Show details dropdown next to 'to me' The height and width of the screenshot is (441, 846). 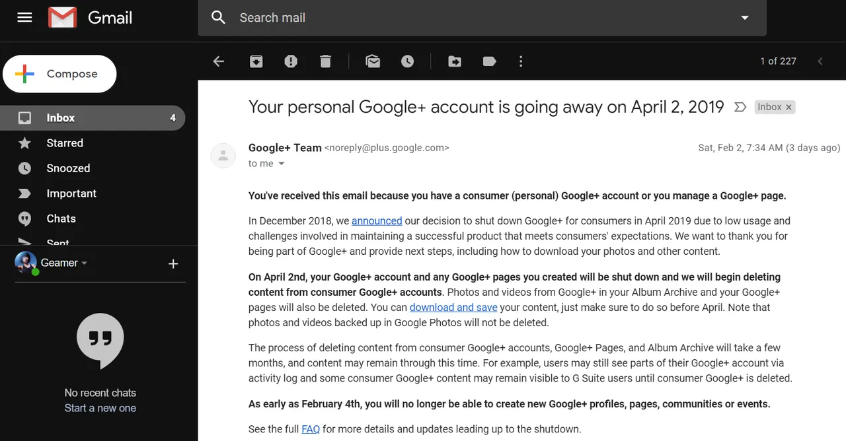(282, 164)
